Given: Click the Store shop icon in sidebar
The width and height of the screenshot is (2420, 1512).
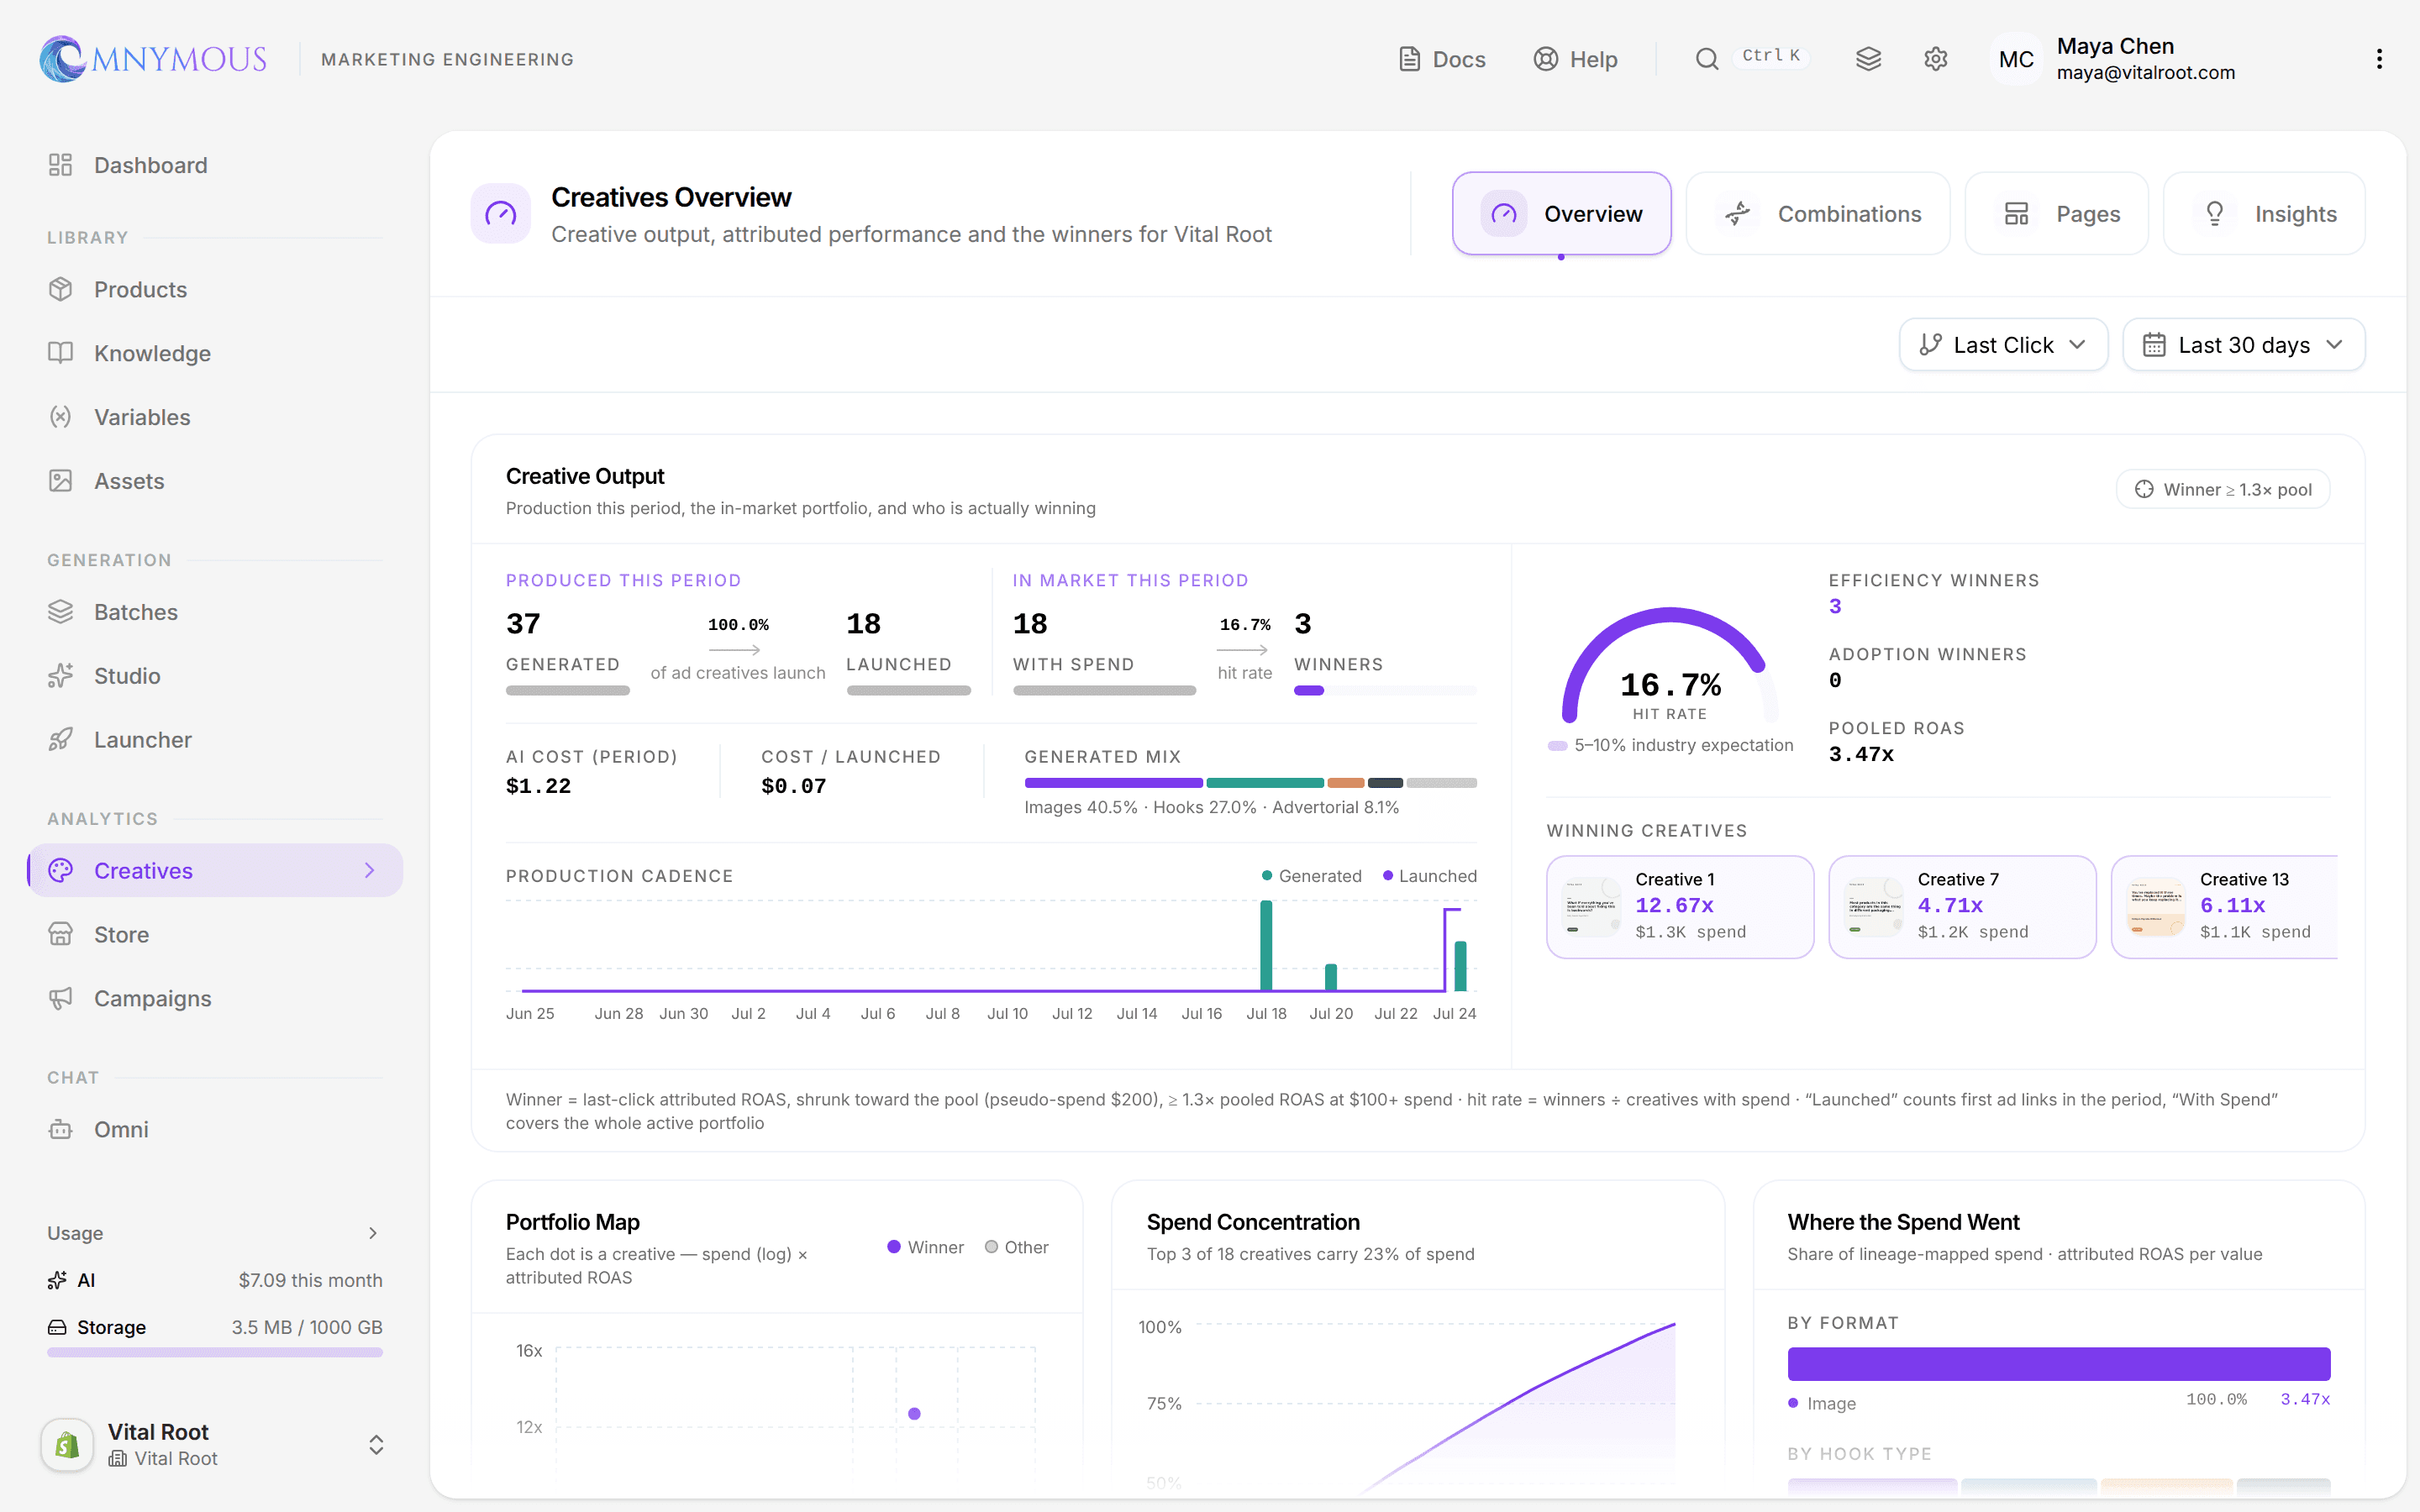Looking at the screenshot, I should coord(61,934).
